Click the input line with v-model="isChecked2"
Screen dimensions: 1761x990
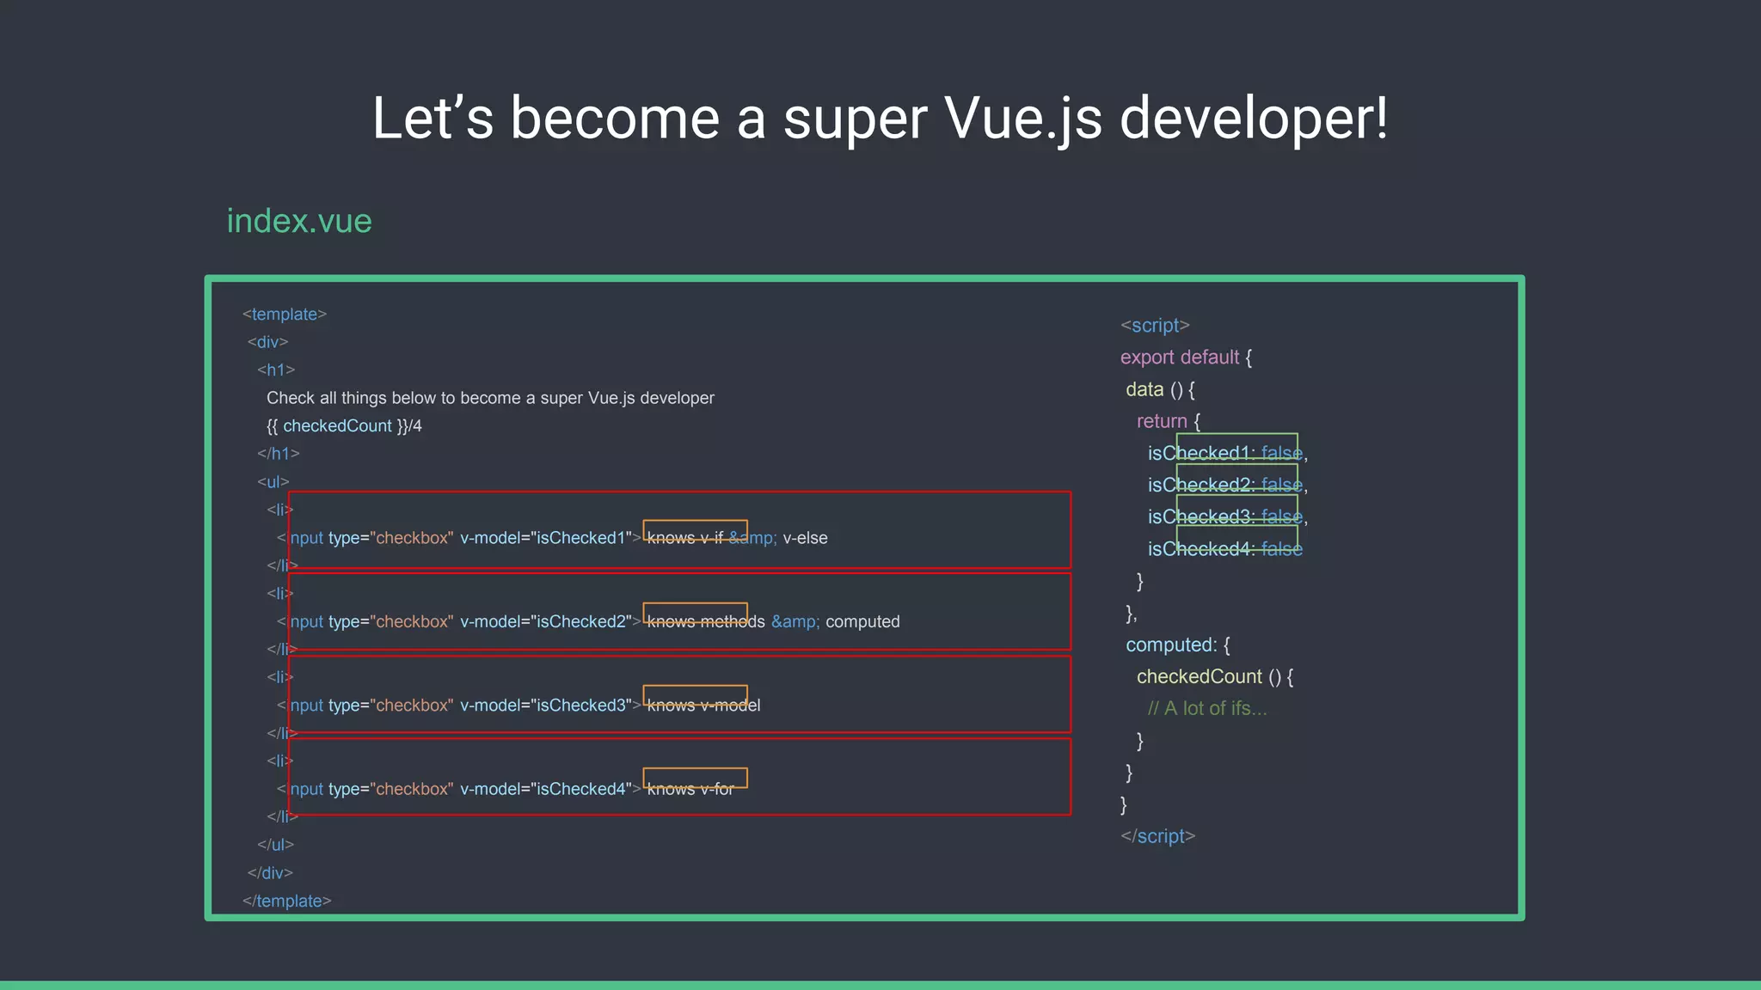point(588,621)
